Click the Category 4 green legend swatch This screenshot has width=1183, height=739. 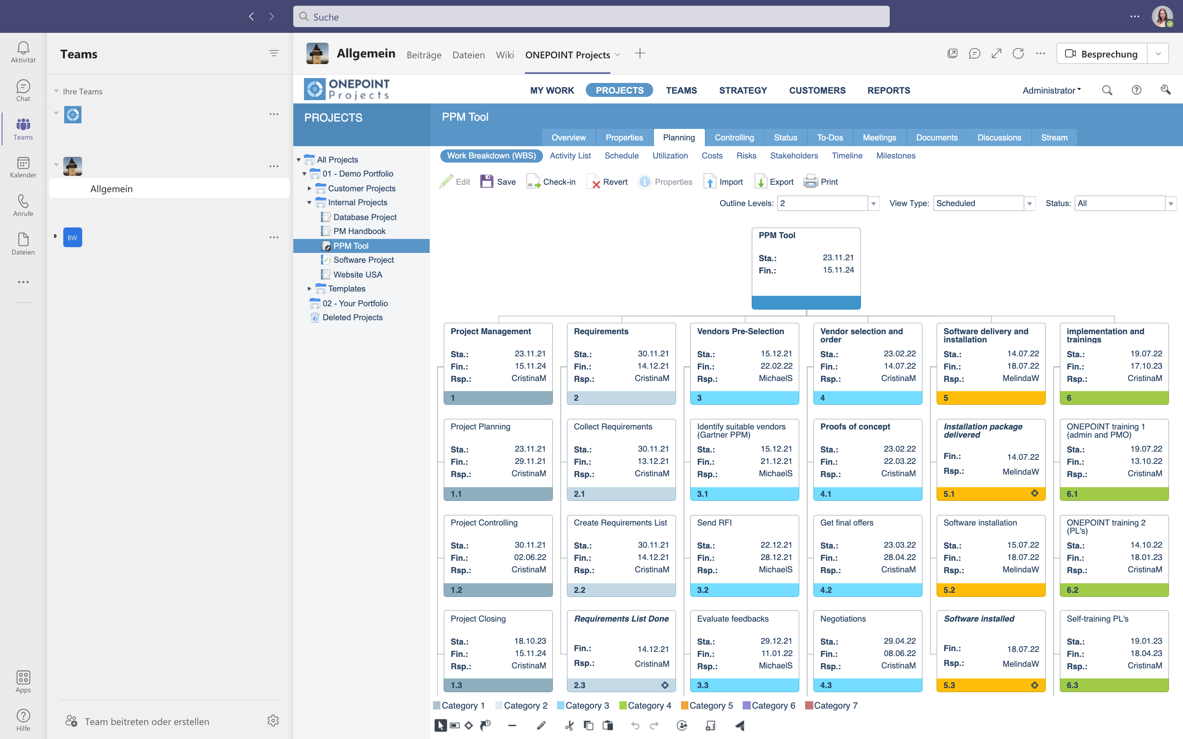[x=623, y=705]
